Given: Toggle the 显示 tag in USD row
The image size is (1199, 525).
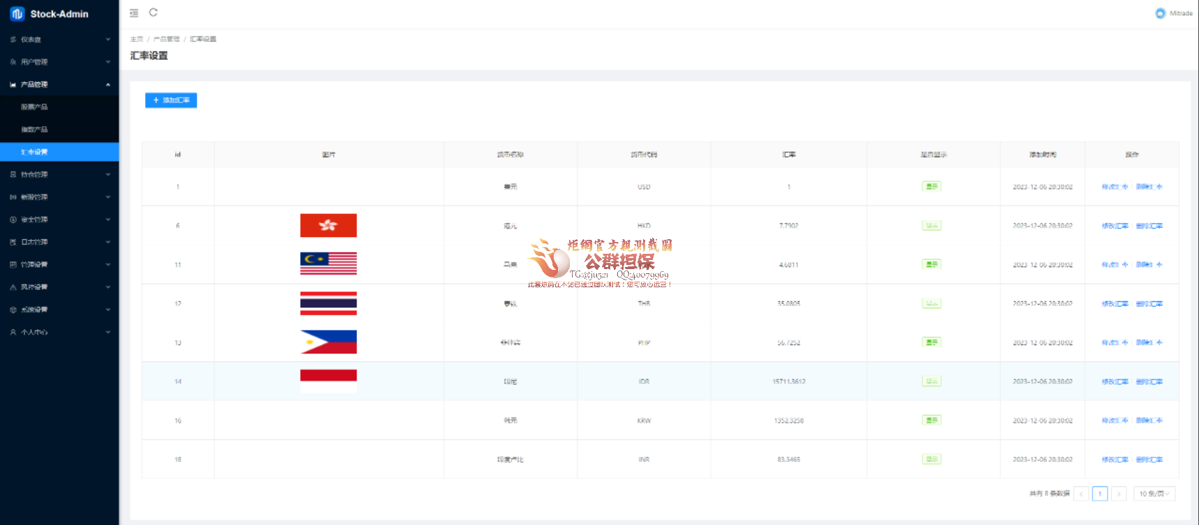Looking at the screenshot, I should point(931,187).
